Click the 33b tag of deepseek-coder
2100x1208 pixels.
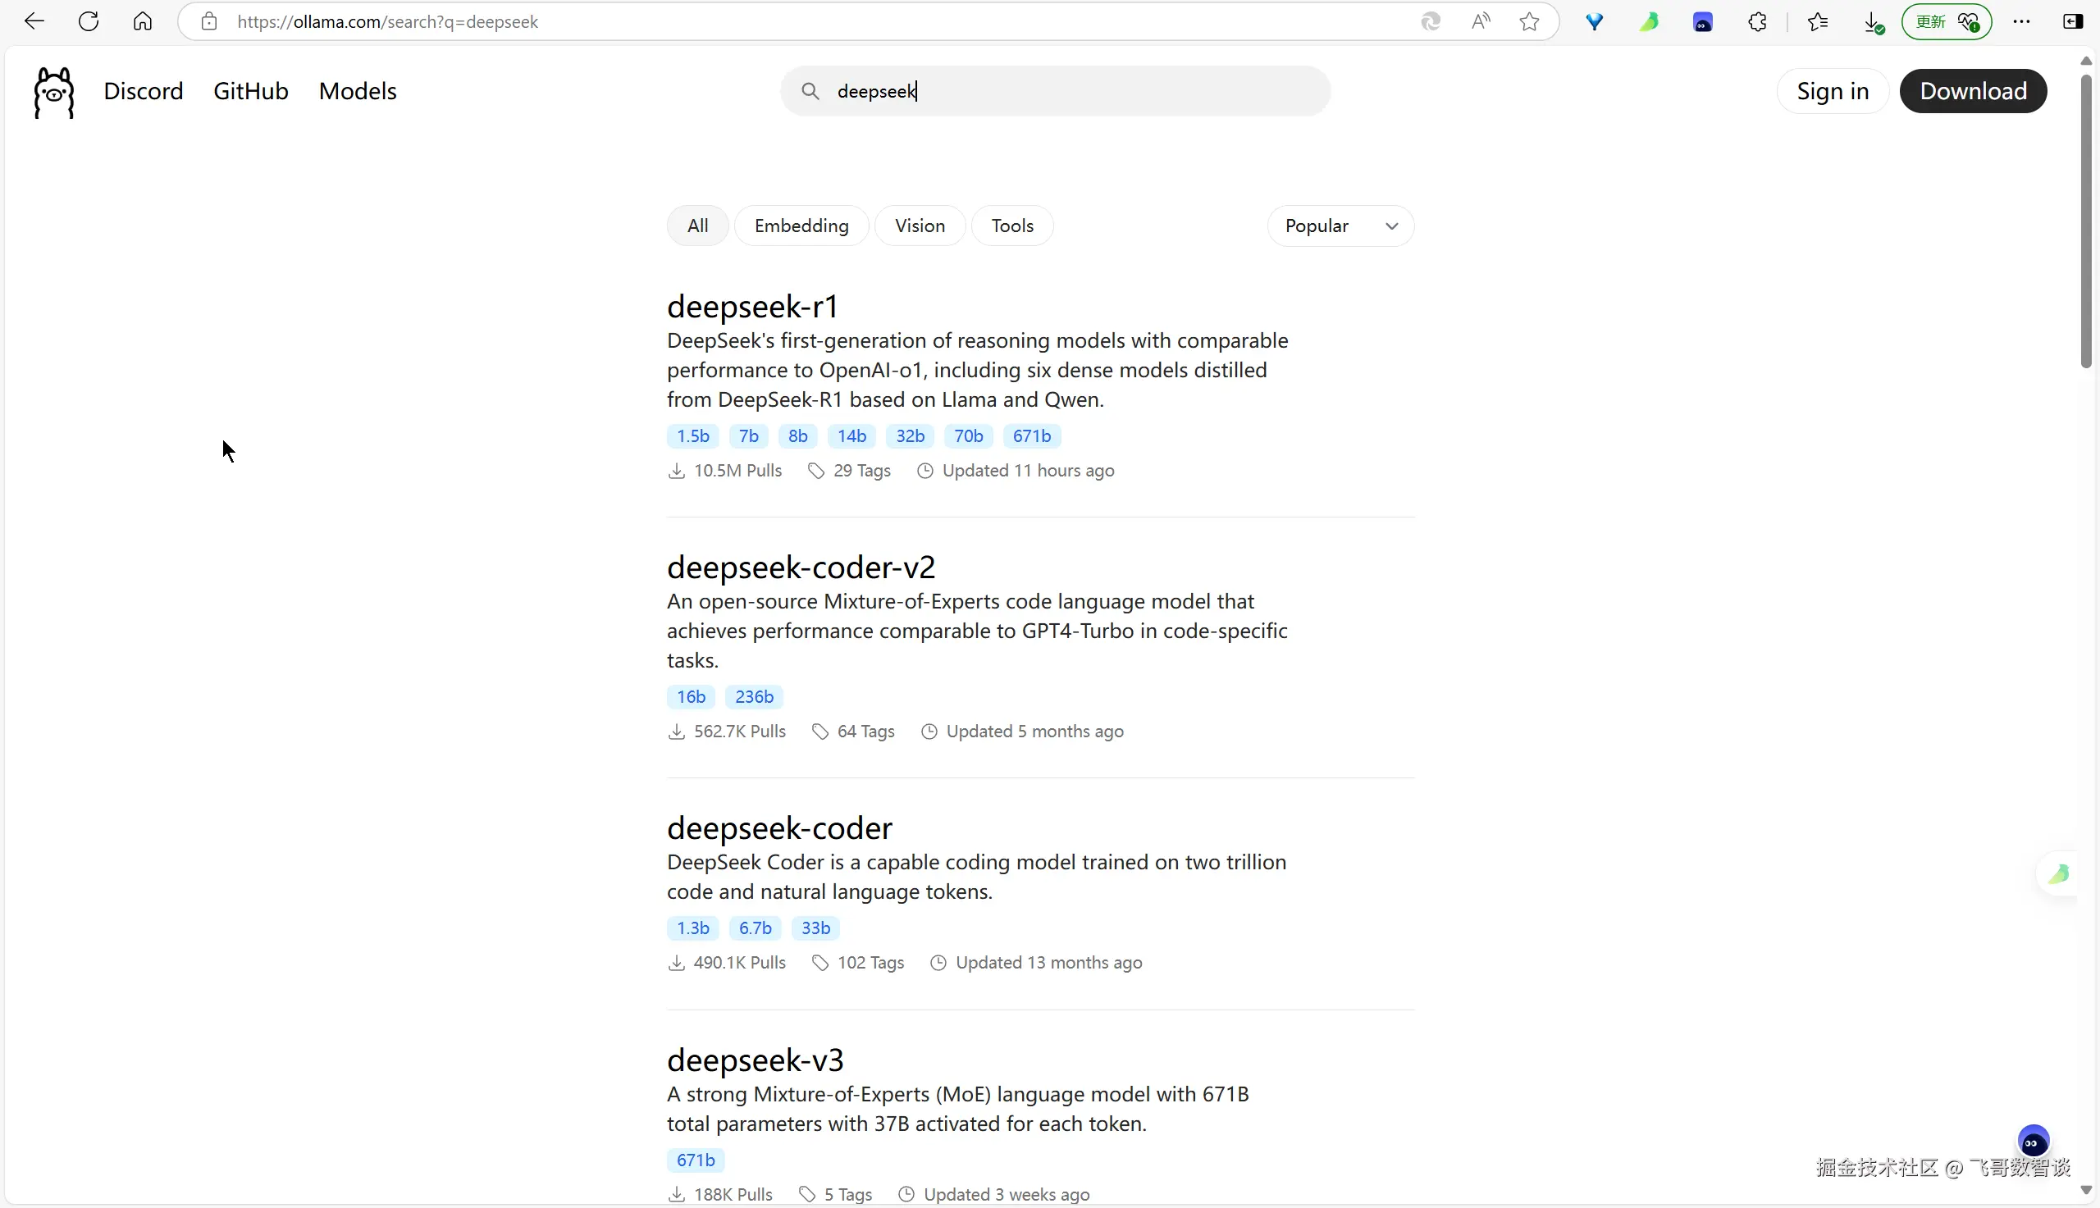[815, 928]
